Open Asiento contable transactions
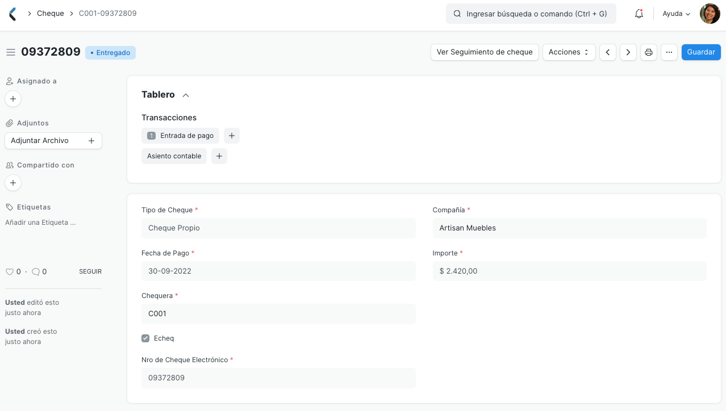This screenshot has height=411, width=726. tap(174, 156)
